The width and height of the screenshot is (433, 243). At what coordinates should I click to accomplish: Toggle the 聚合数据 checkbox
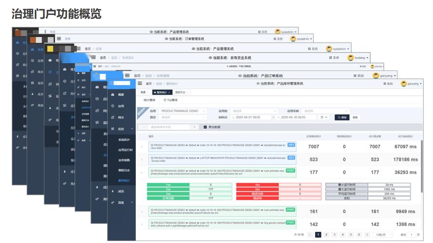pos(205,127)
